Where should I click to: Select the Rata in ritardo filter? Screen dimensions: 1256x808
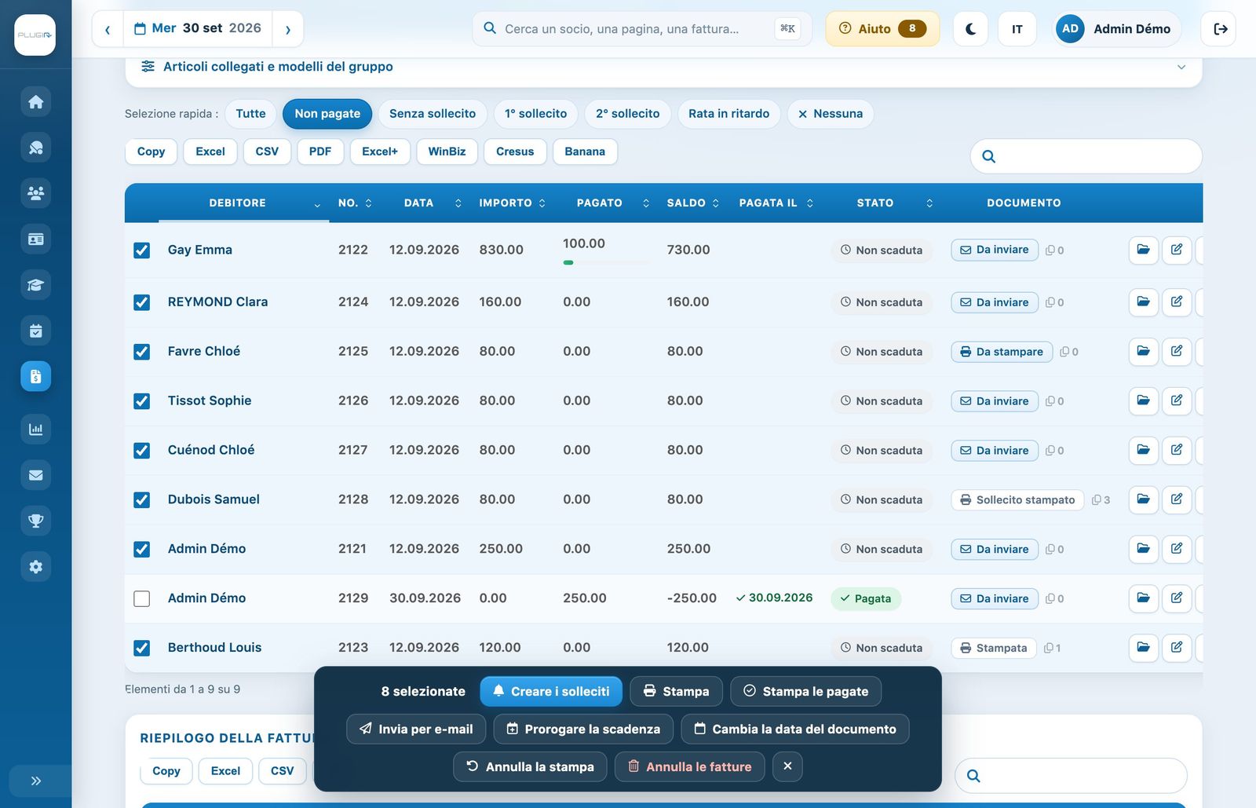coord(728,114)
